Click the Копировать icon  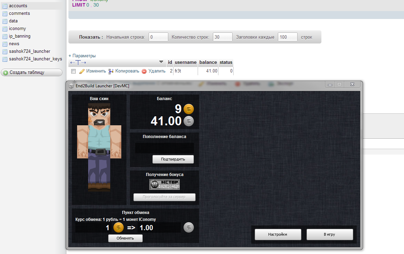click(x=111, y=71)
